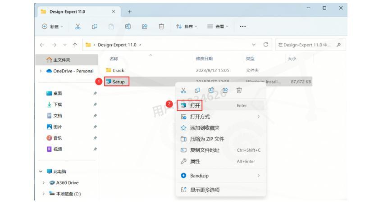Open 图片 in the sidebar
Screen dimensions: 379x204
54,127
